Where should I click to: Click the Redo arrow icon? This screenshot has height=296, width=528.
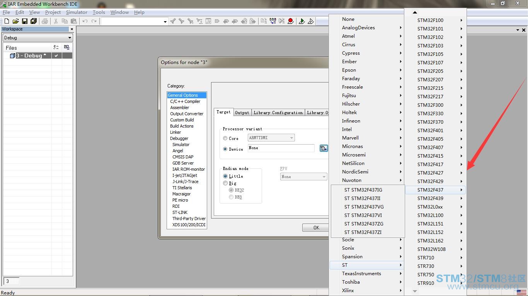(x=94, y=21)
